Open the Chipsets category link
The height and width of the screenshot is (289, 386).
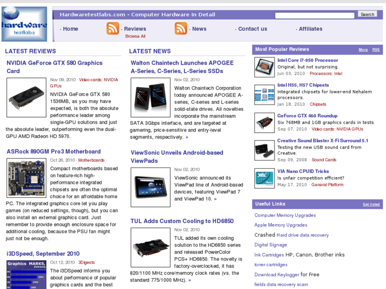(318, 104)
